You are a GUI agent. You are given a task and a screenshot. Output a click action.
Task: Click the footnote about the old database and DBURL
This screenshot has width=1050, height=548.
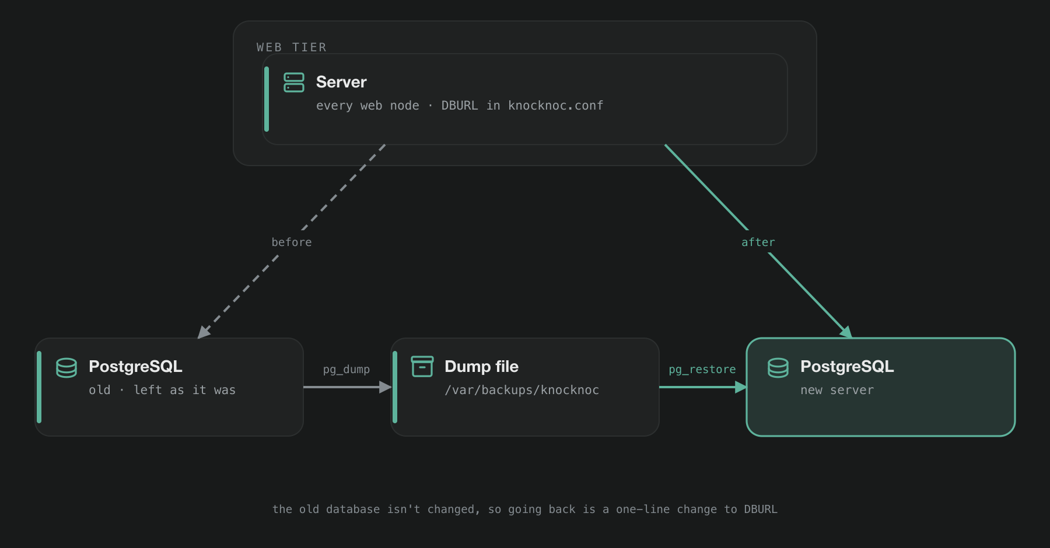click(x=525, y=509)
